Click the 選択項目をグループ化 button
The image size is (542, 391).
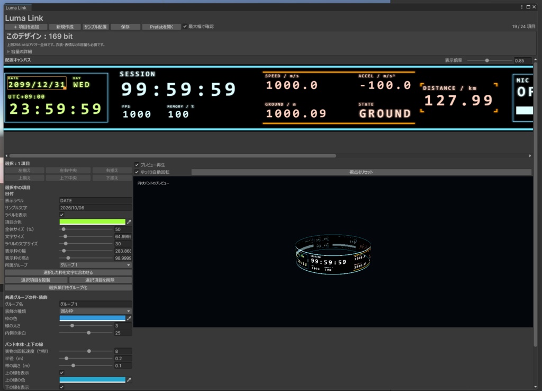click(x=68, y=288)
